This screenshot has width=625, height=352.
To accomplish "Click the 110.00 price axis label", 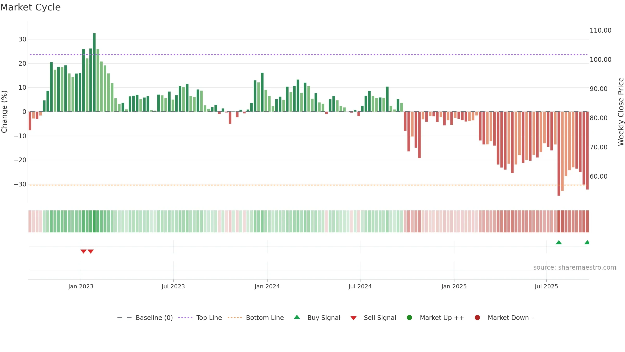I will tap(601, 30).
